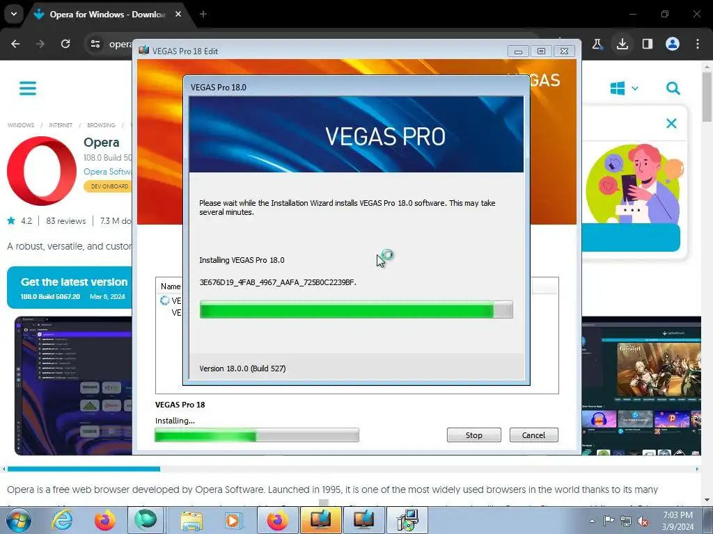Image resolution: width=713 pixels, height=534 pixels.
Task: Open media player taskbar icon
Action: (234, 520)
